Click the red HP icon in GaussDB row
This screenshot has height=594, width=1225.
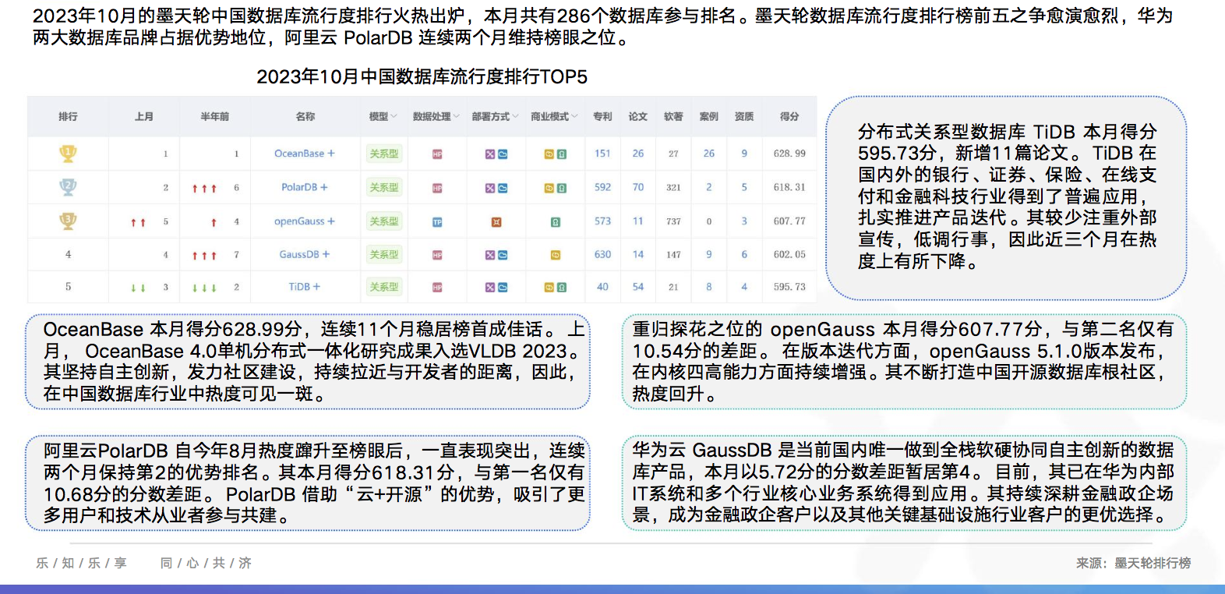[437, 255]
